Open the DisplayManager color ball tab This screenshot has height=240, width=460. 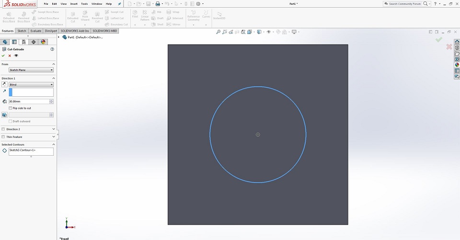[x=43, y=42]
